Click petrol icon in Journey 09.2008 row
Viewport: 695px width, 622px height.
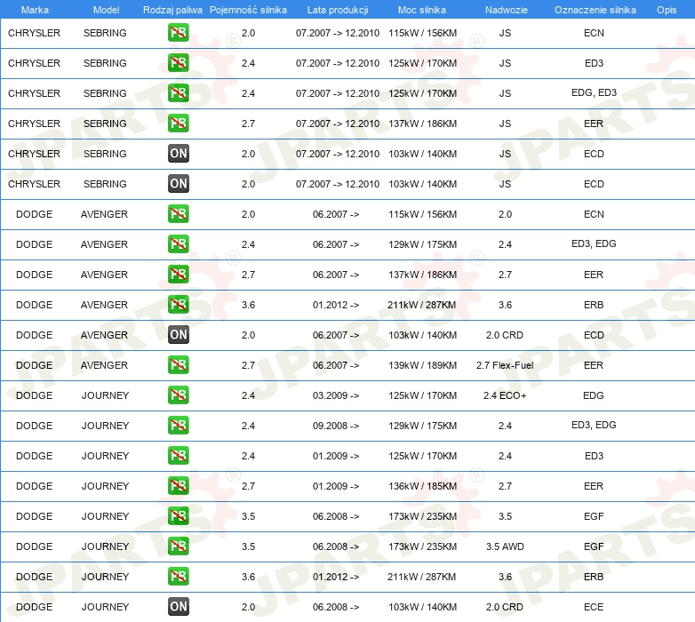[x=178, y=425]
